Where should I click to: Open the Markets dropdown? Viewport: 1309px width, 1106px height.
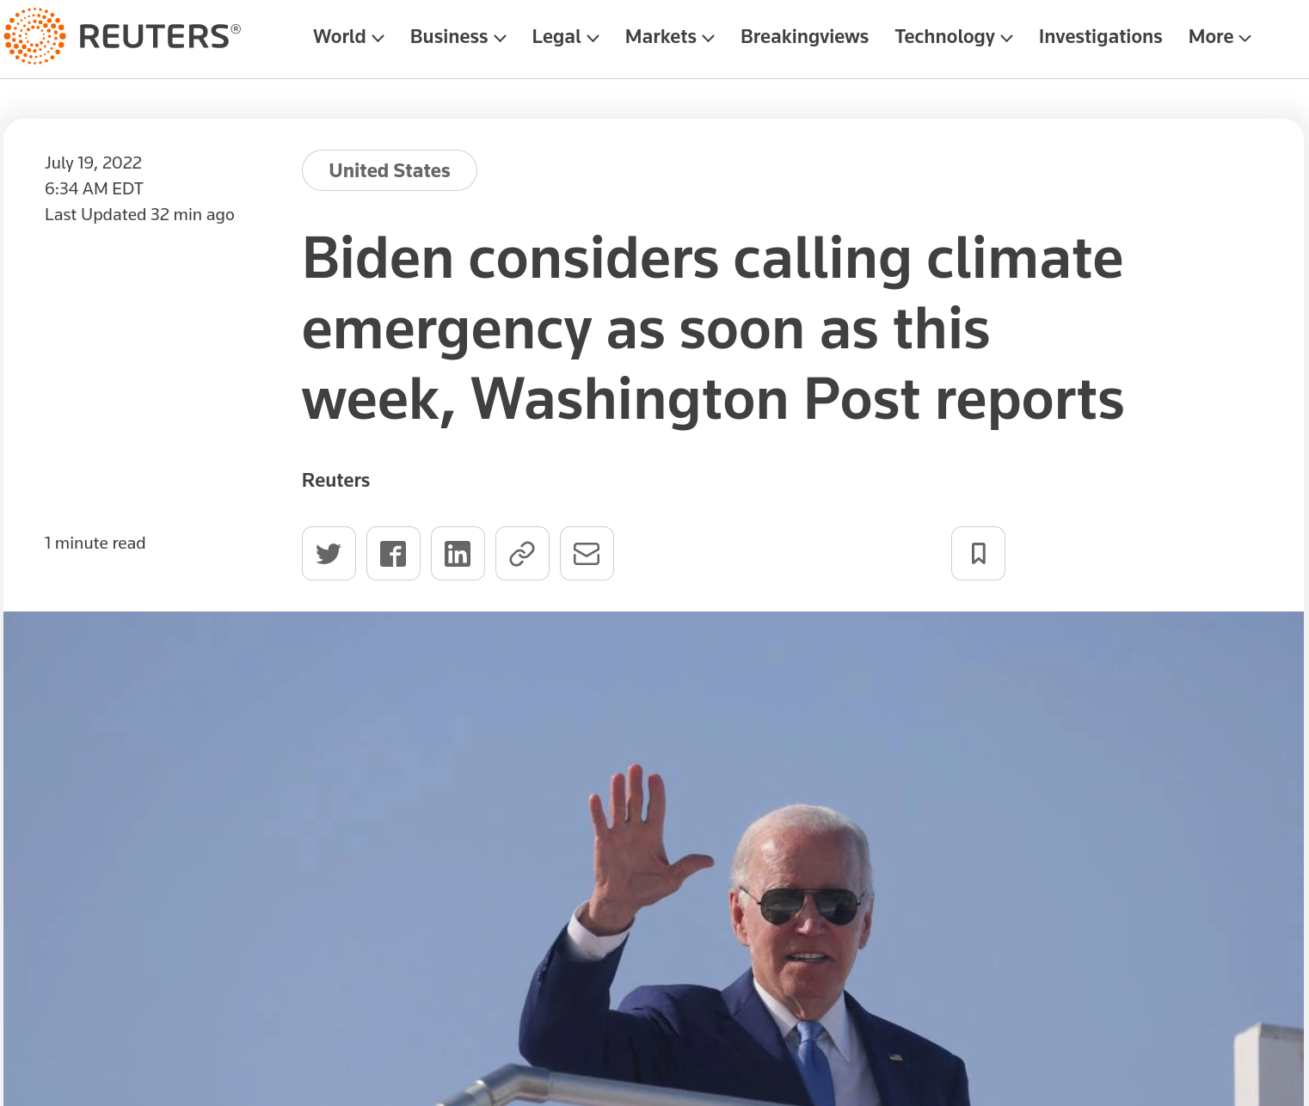pyautogui.click(x=669, y=37)
